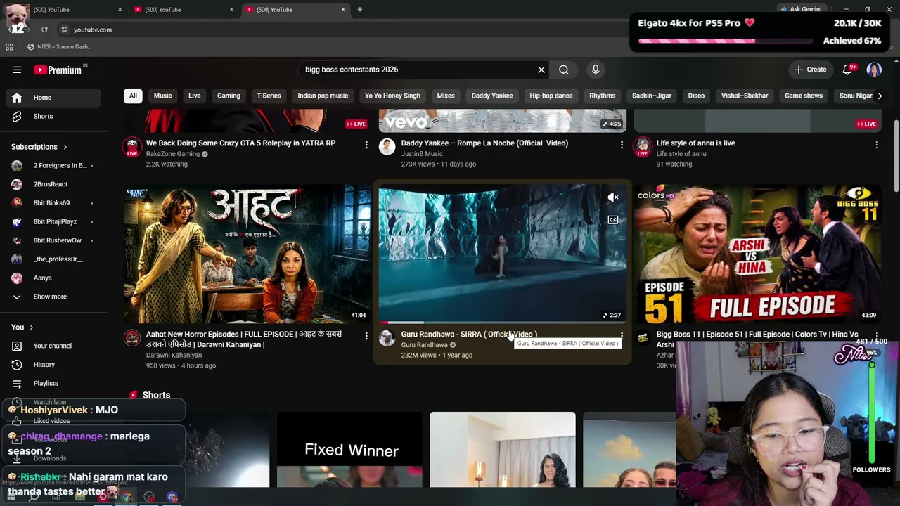The width and height of the screenshot is (900, 506).
Task: Select the All filter chip
Action: coord(133,96)
